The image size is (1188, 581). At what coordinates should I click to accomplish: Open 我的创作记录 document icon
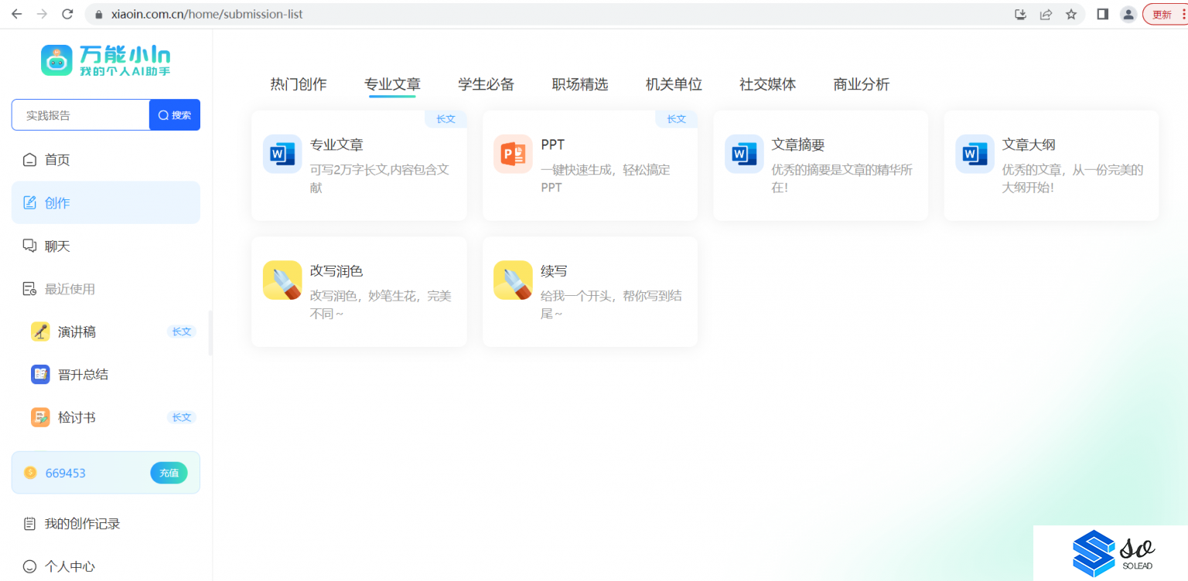29,524
